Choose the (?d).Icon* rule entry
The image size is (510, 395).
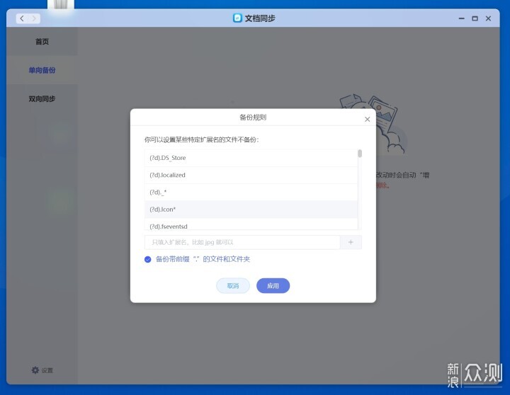(x=250, y=210)
